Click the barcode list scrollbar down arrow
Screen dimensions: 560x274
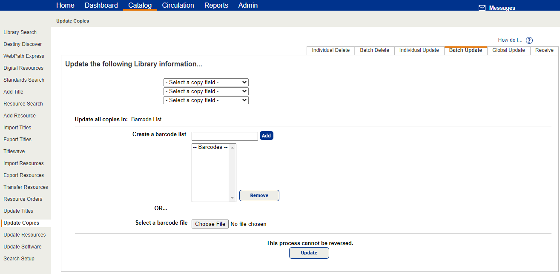click(x=233, y=198)
